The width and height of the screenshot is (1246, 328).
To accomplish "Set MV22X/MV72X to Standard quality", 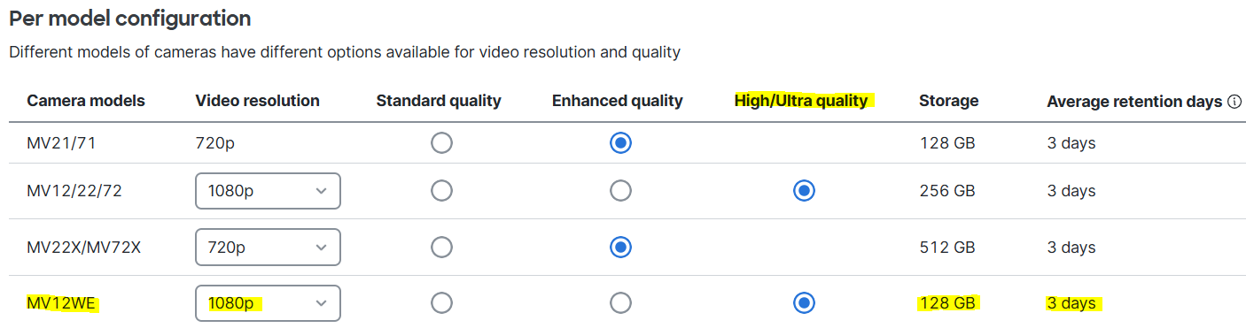I will click(x=441, y=248).
